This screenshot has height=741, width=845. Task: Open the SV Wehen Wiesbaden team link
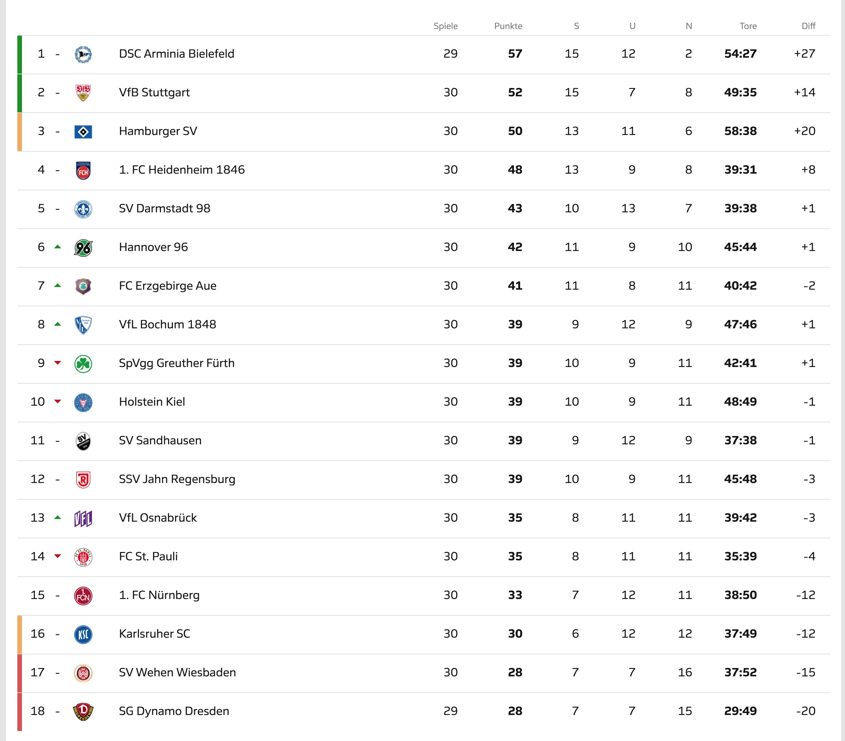177,672
